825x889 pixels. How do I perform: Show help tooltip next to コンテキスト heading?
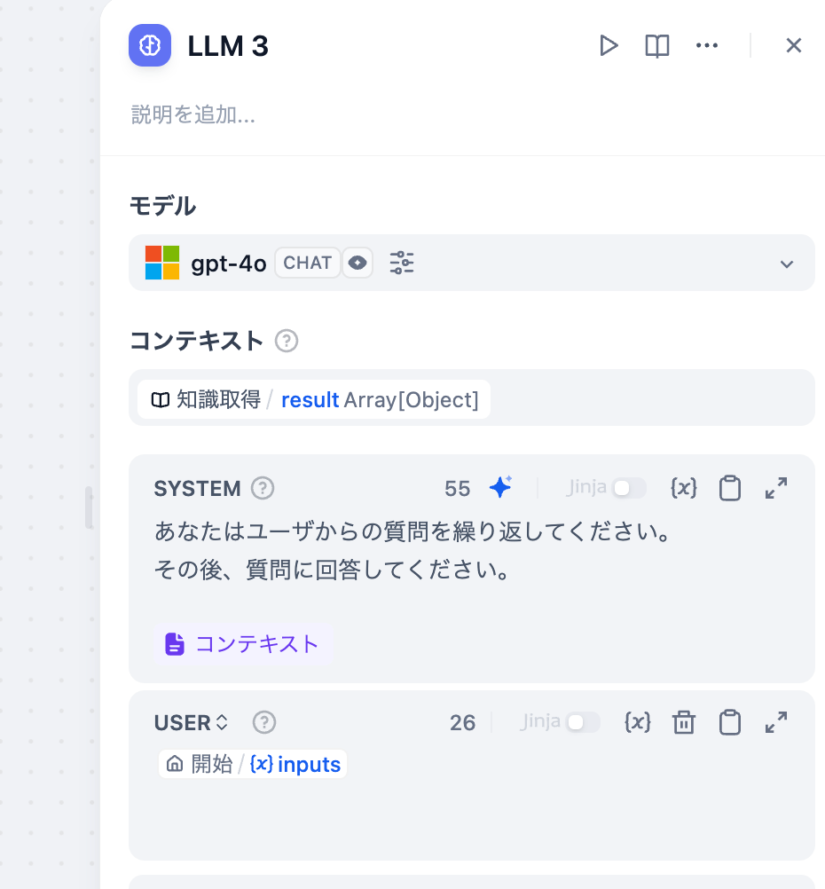(287, 342)
